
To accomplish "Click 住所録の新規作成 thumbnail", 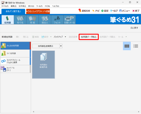I will click(43, 64).
